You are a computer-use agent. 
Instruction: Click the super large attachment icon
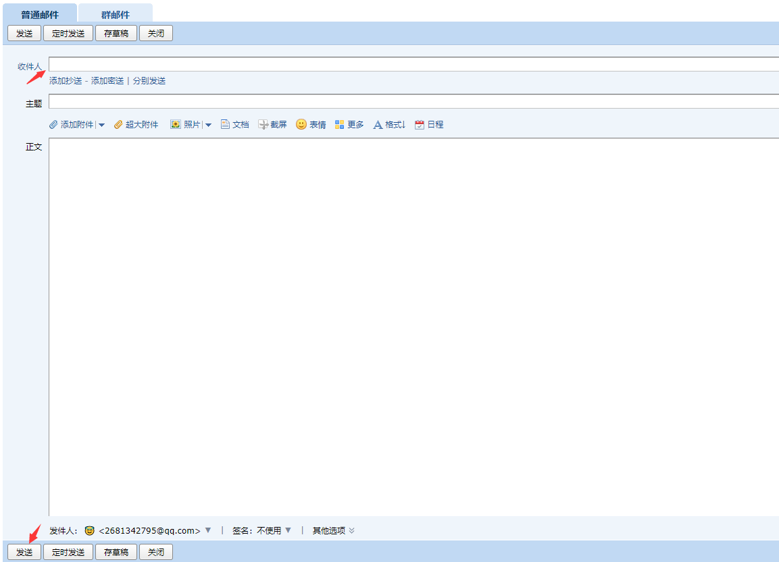pyautogui.click(x=118, y=125)
